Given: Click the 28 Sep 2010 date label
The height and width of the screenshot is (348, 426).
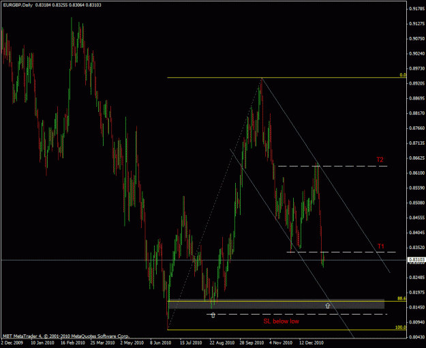Looking at the screenshot, I should pos(252,343).
